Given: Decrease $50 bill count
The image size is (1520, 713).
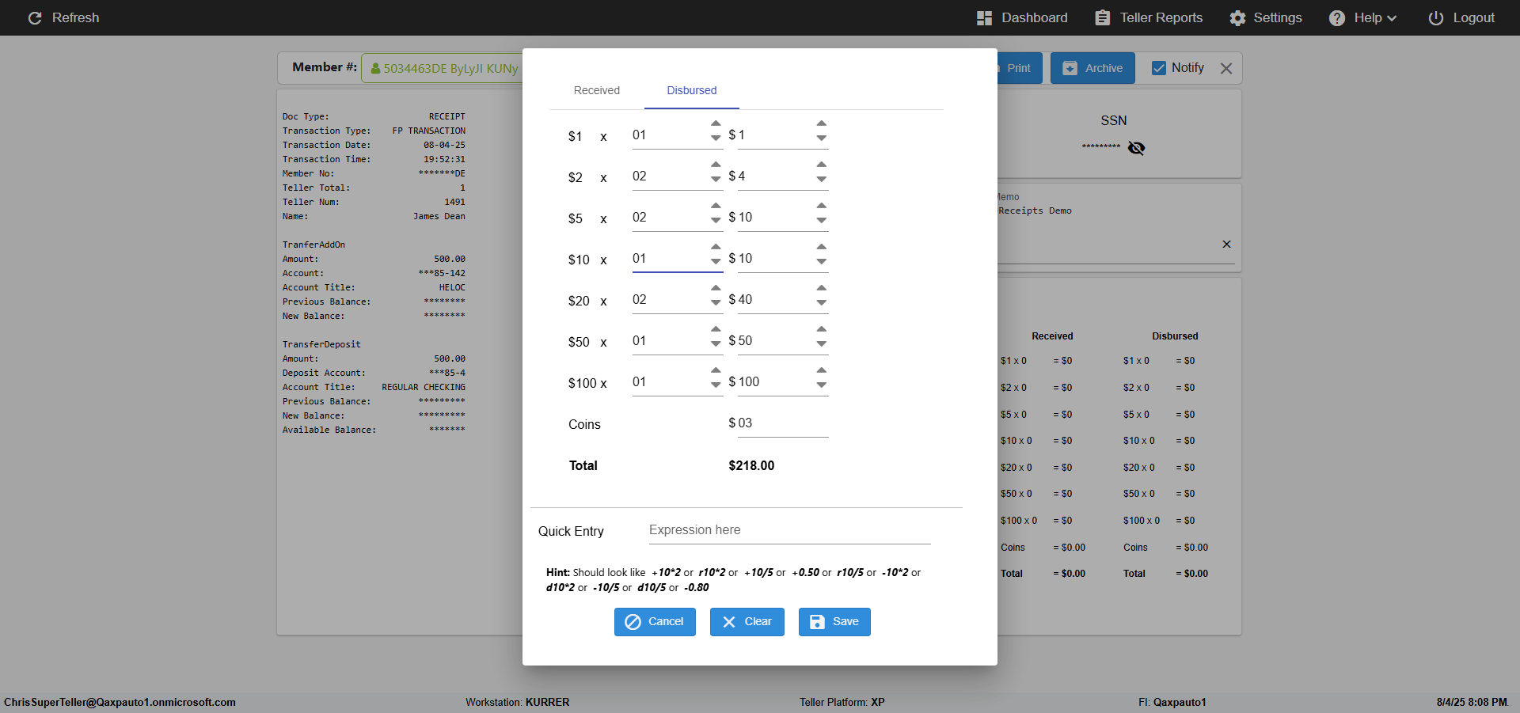Looking at the screenshot, I should [x=716, y=343].
